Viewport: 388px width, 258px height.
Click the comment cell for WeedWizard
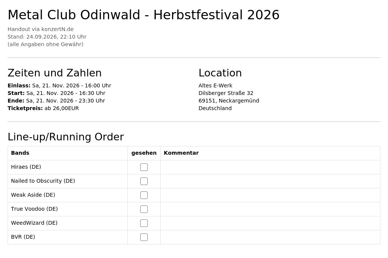[270, 223]
